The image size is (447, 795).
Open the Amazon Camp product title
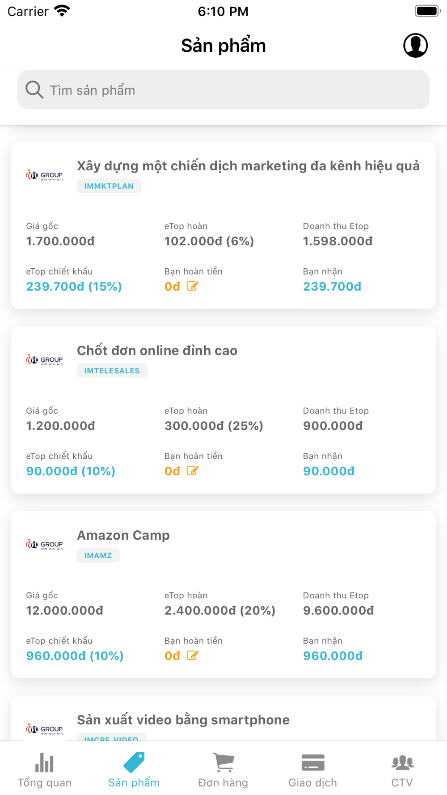123,535
